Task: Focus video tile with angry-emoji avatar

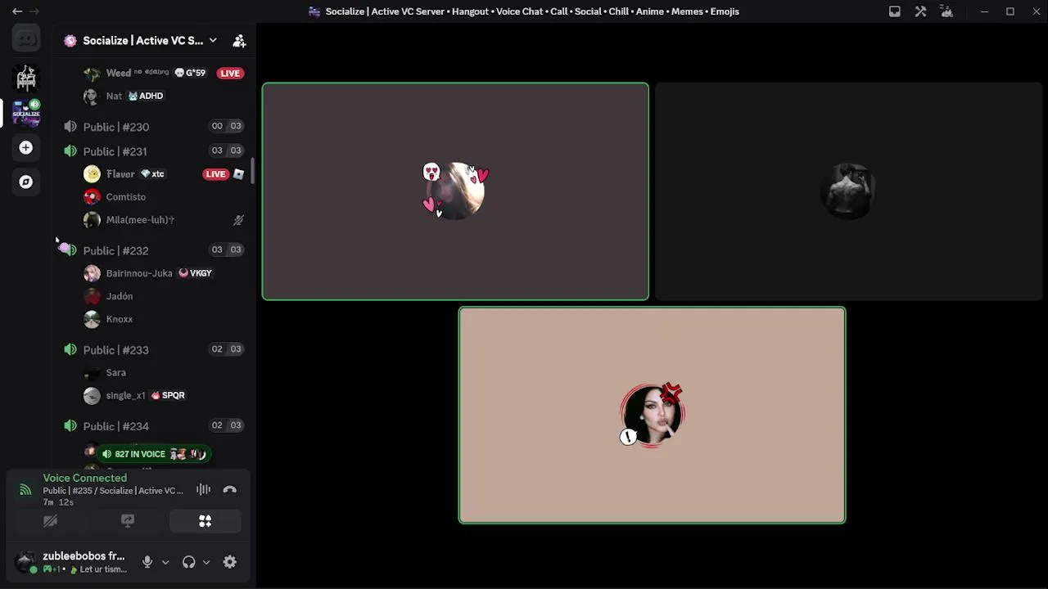Action: pyautogui.click(x=652, y=415)
